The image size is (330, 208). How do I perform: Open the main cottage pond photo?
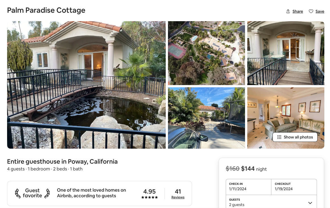click(86, 85)
